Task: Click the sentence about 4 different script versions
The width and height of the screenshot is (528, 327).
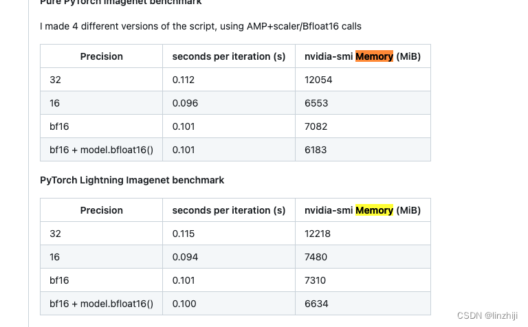Action: [201, 26]
